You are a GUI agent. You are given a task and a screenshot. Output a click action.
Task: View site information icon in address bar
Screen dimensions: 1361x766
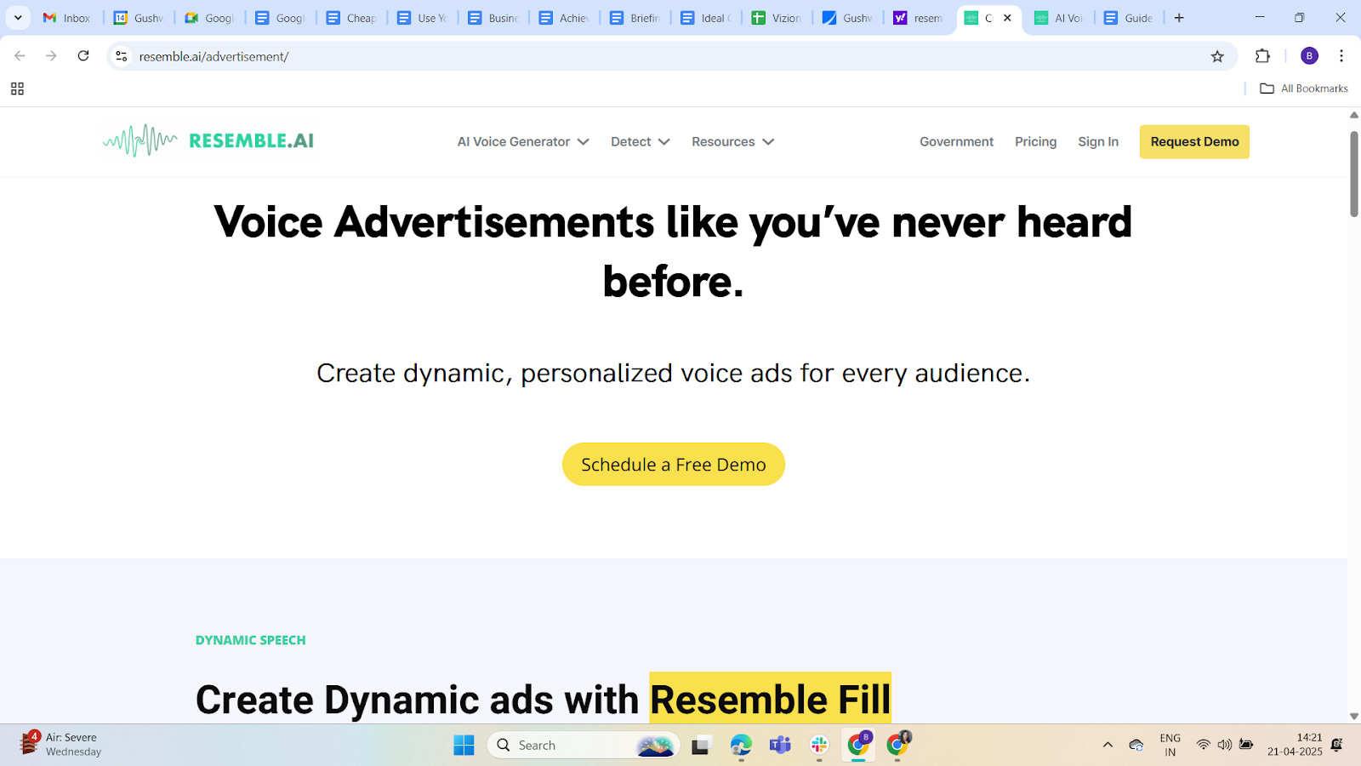pyautogui.click(x=122, y=56)
